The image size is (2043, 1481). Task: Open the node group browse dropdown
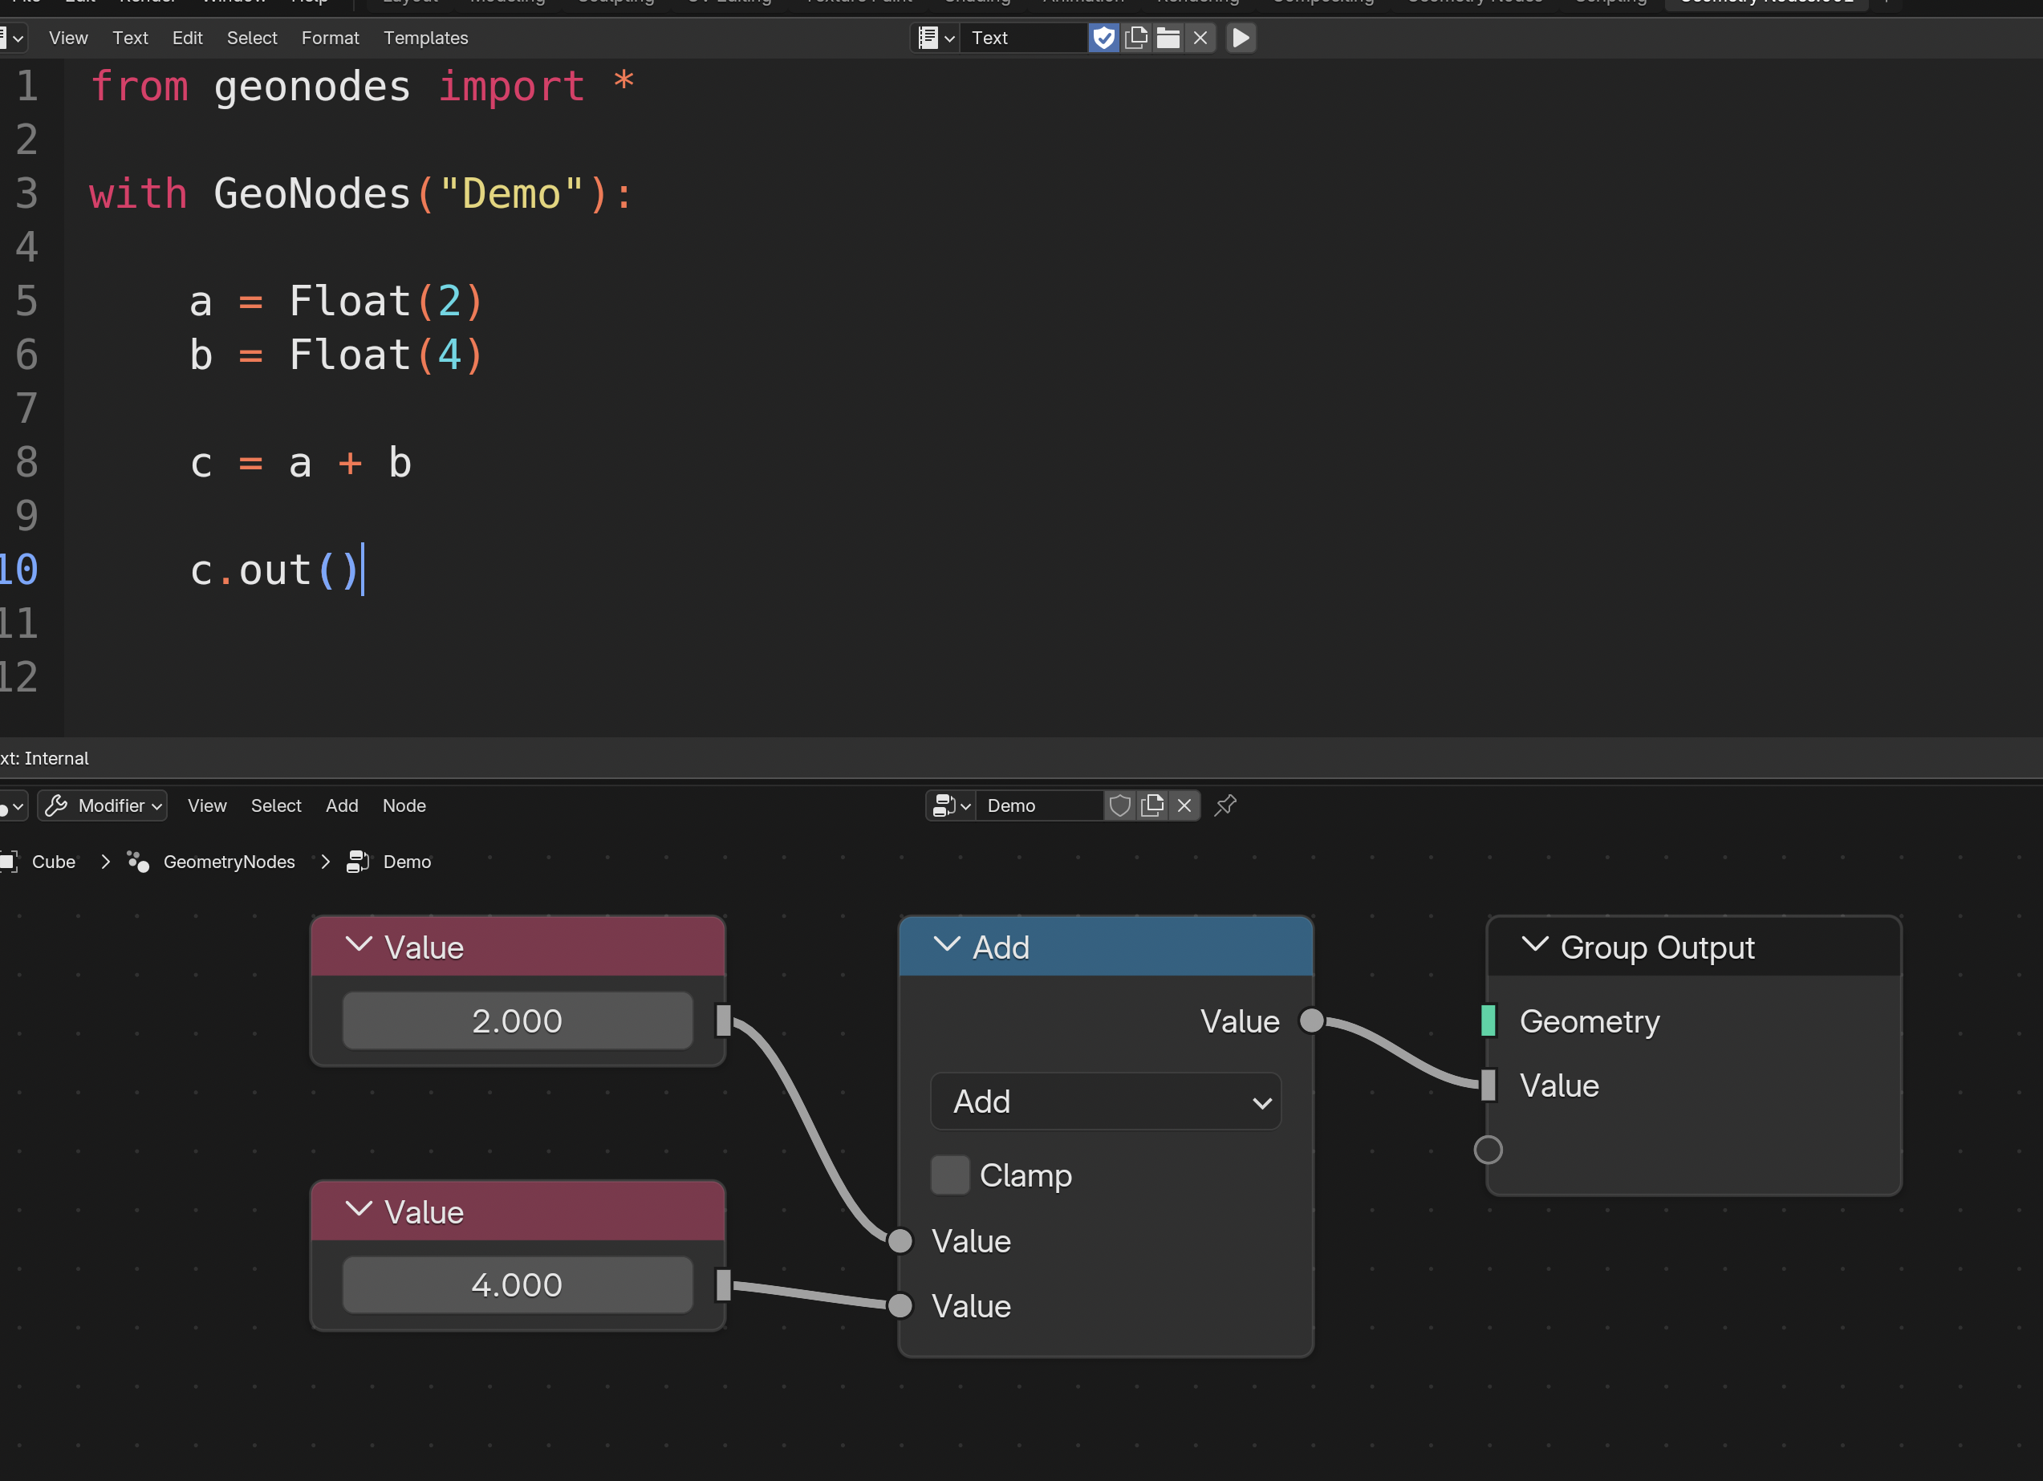point(951,805)
